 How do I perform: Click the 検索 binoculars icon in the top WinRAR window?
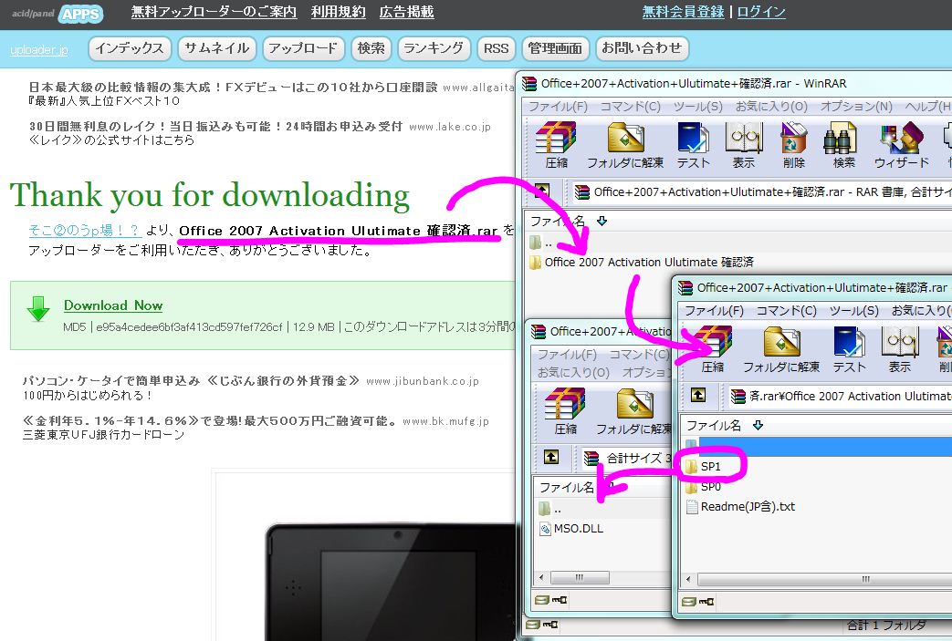(x=843, y=144)
